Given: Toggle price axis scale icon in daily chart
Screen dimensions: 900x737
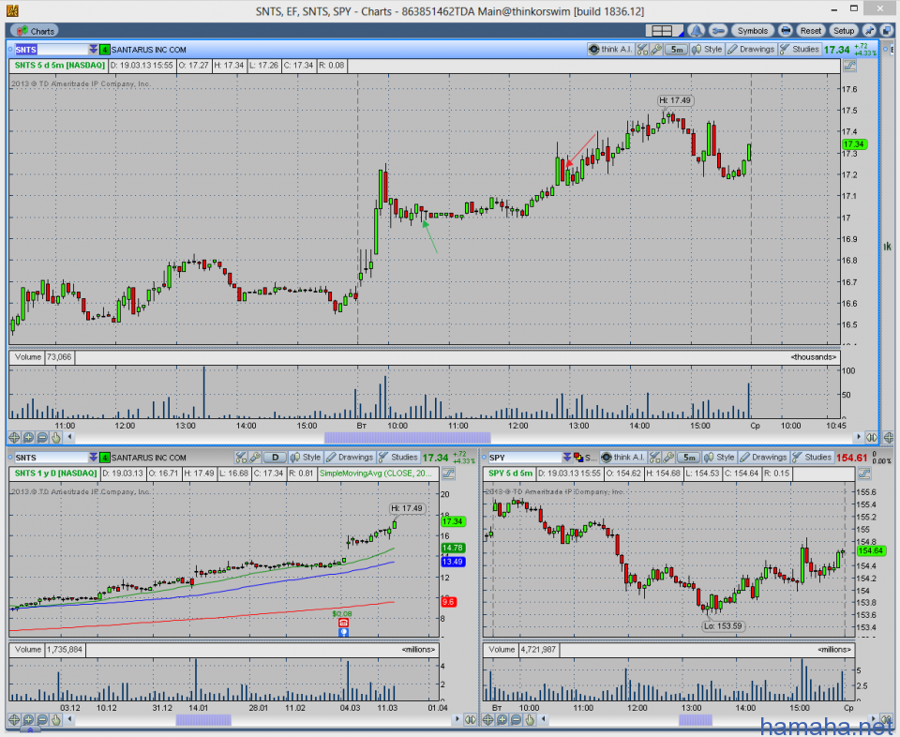Looking at the screenshot, I should (x=448, y=474).
